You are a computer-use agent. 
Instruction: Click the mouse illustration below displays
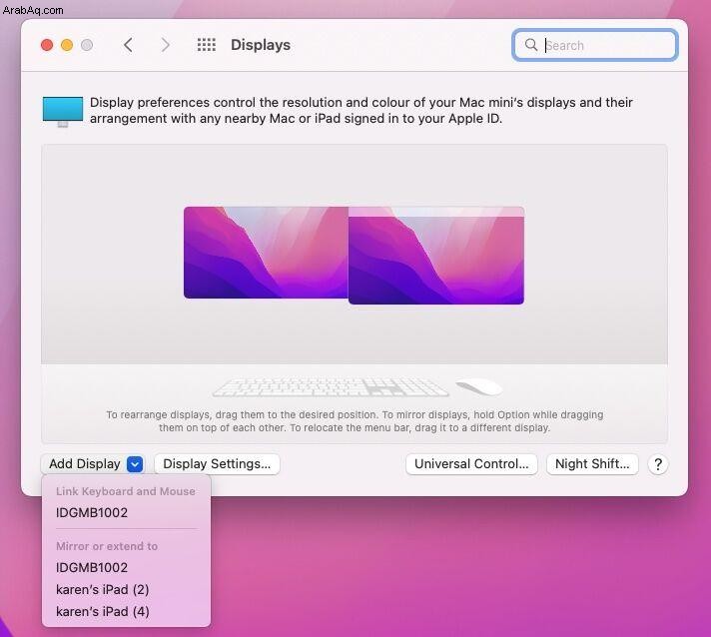click(x=479, y=386)
